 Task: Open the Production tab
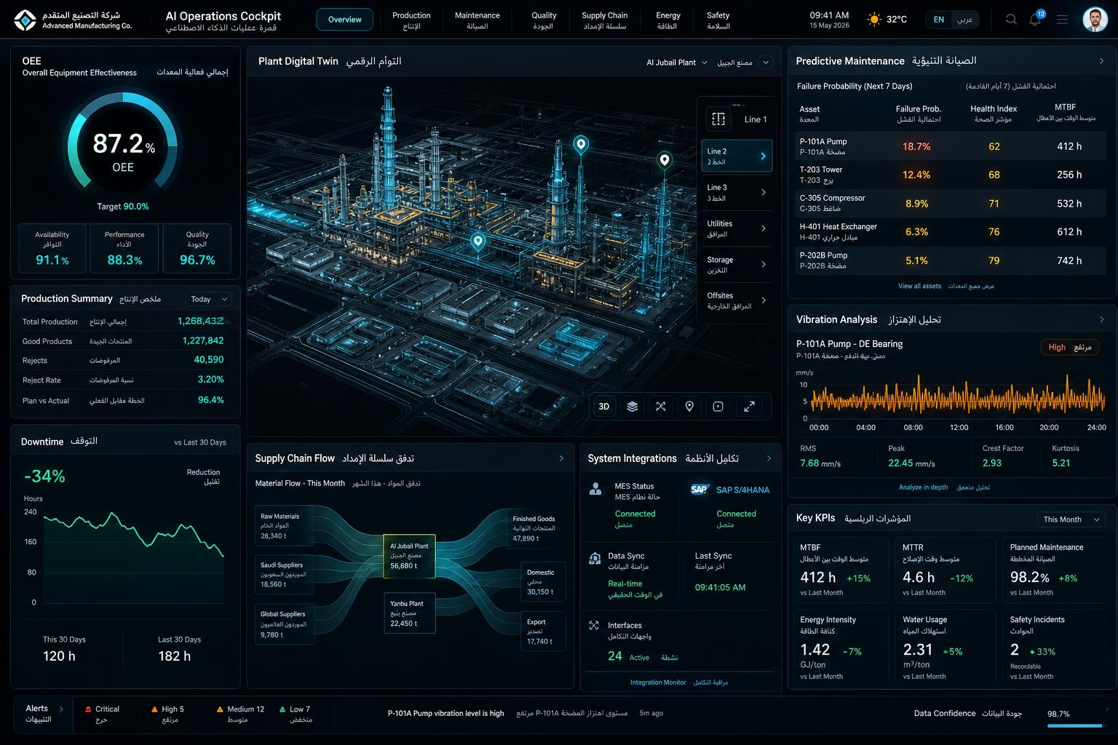point(411,20)
